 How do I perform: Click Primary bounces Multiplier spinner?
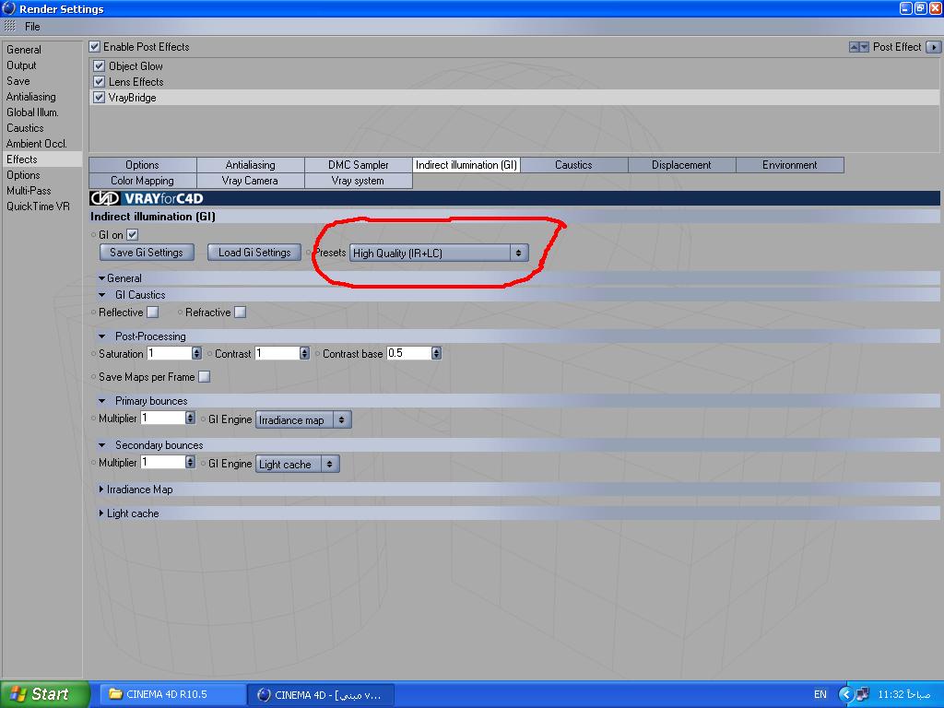coord(191,418)
